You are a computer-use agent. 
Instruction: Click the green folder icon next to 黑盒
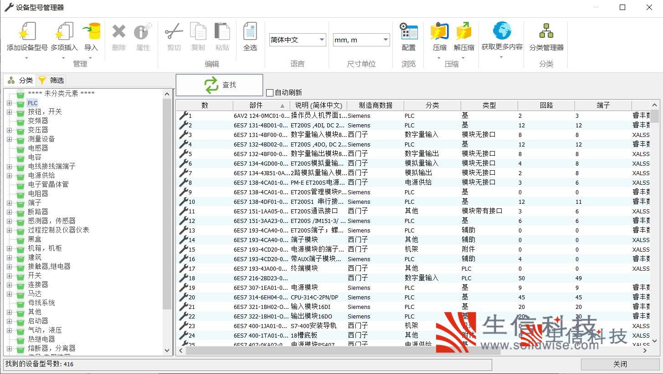(20, 239)
